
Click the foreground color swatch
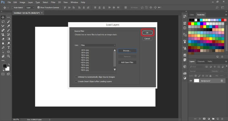(5, 66)
